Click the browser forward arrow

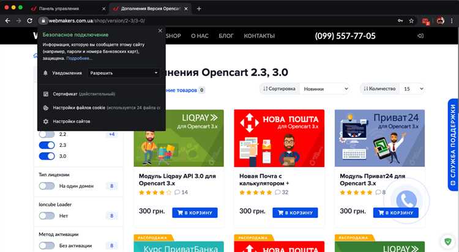(19, 21)
